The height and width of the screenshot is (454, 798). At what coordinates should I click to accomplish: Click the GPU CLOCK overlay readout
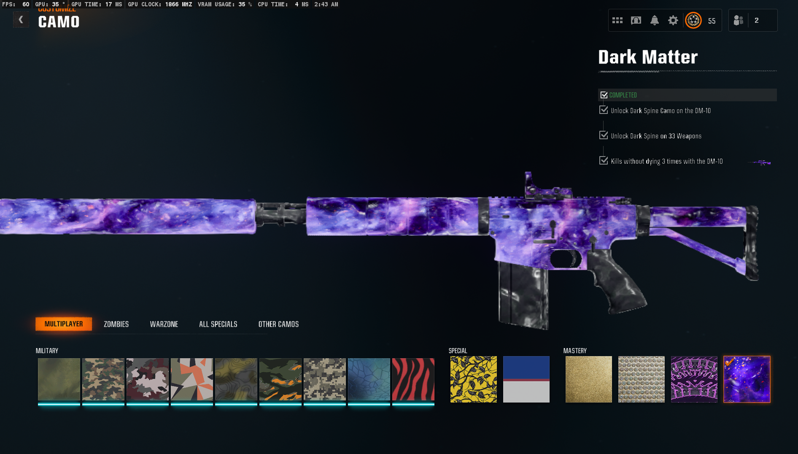pos(160,4)
